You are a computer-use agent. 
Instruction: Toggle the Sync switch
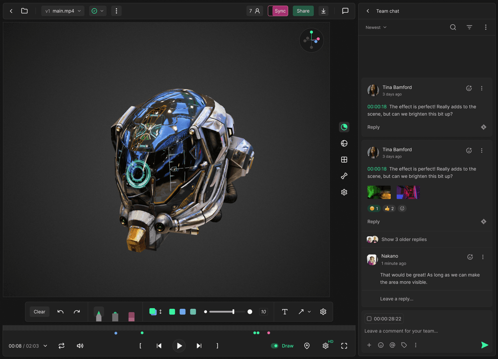click(278, 11)
